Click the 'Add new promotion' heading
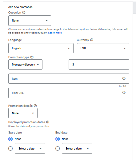Image resolution: width=136 pixels, height=160 pixels. (x=20, y=7)
